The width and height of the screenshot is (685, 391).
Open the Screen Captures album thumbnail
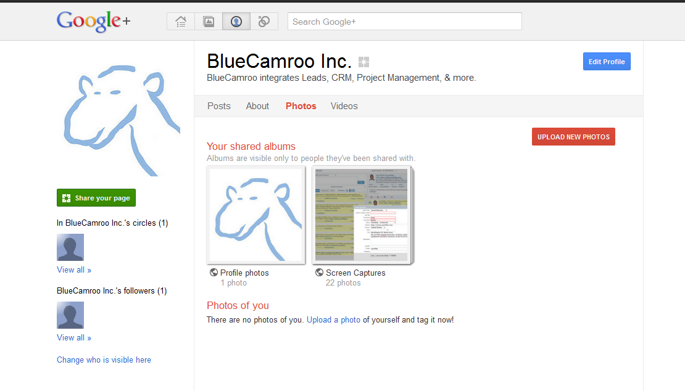363,215
